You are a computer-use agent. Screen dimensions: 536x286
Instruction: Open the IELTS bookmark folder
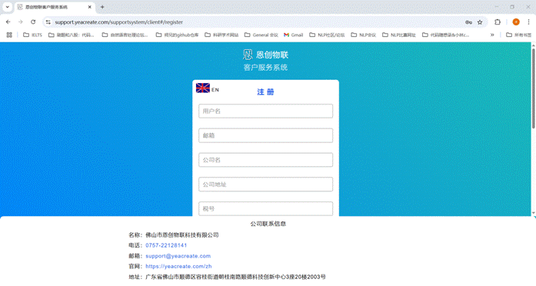[32, 35]
